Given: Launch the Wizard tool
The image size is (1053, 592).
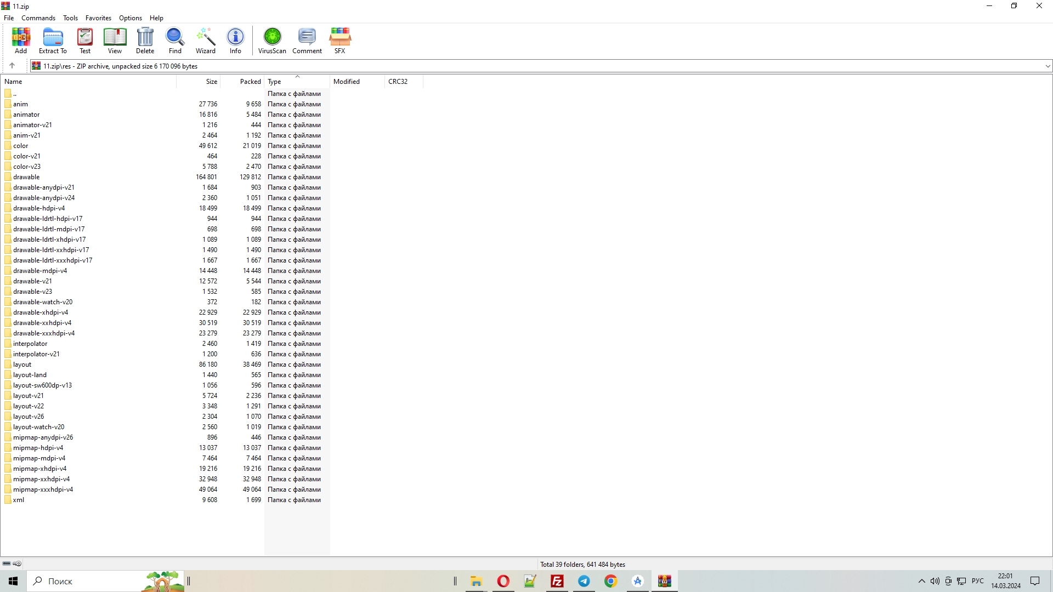Looking at the screenshot, I should [206, 37].
